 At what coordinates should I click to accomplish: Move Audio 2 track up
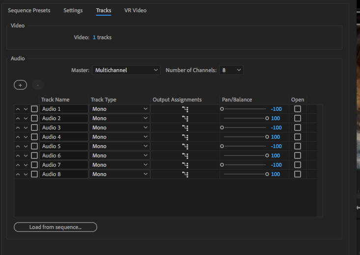tap(18, 118)
